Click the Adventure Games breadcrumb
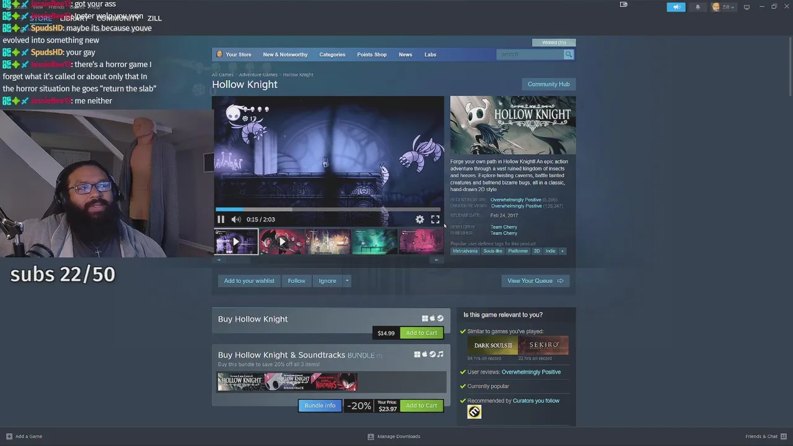 [258, 74]
